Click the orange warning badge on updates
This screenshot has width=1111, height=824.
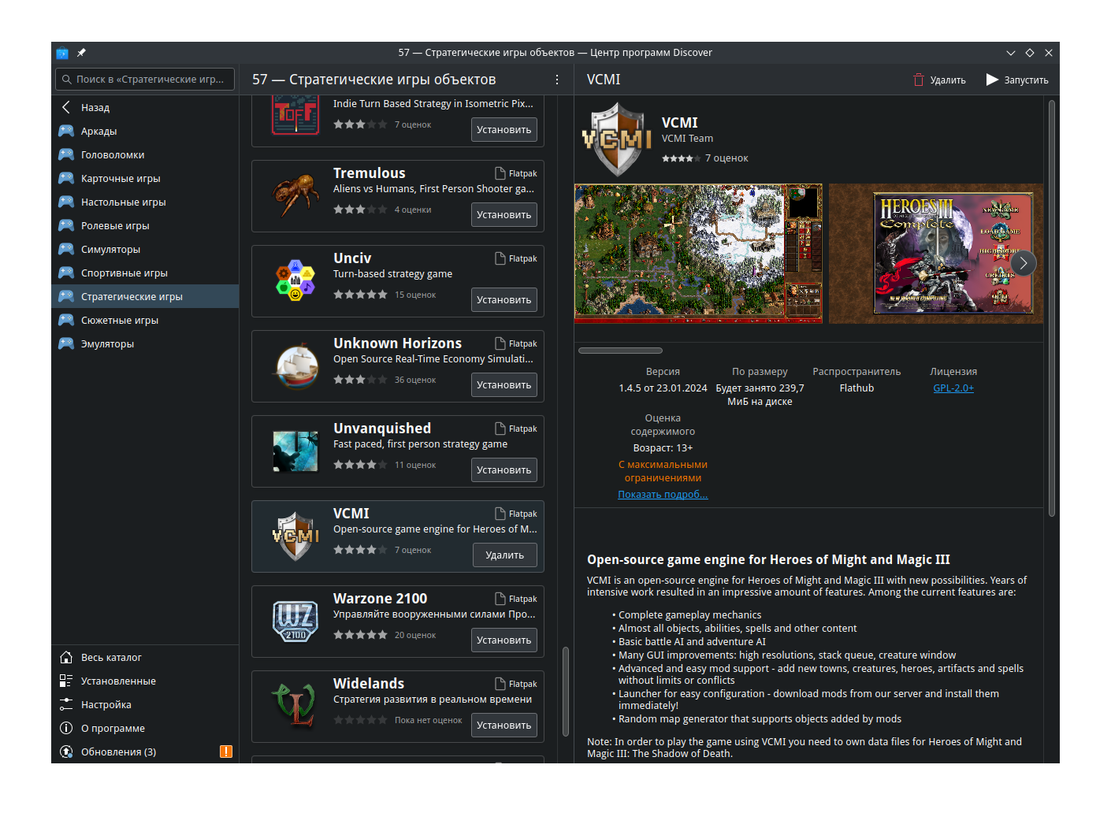point(226,752)
